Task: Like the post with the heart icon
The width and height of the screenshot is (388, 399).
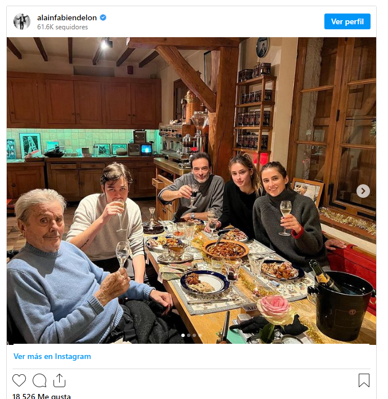Action: pos(19,380)
